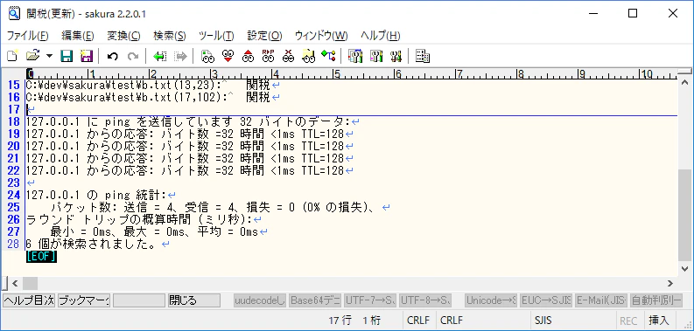
Task: Click the UTF-8→S function key button
Action: point(425,300)
